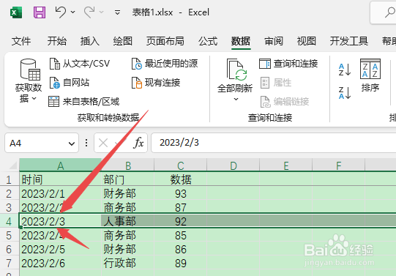Open the 页面布局 tab
Image resolution: width=396 pixels, height=276 pixels.
165,41
